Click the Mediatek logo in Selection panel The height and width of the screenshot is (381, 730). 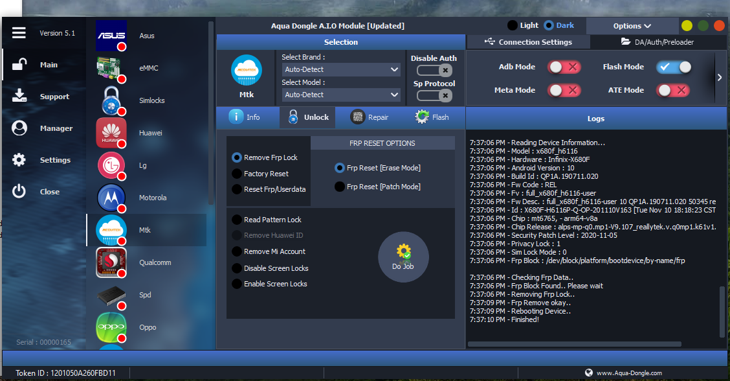click(x=247, y=71)
